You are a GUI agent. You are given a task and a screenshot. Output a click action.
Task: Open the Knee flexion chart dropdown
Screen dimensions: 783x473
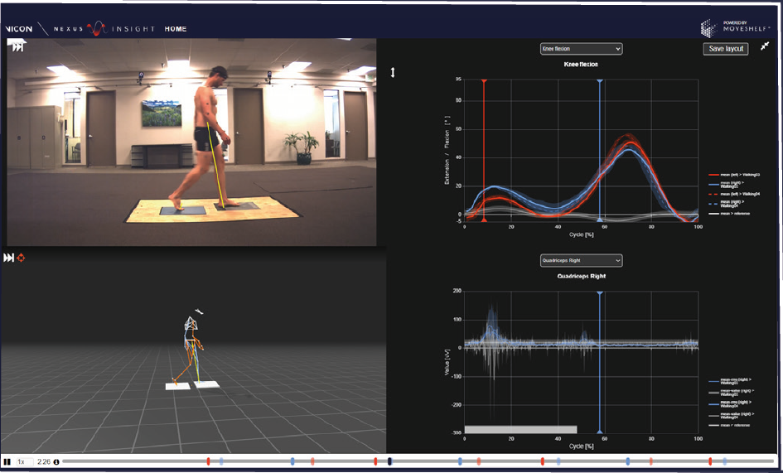pos(581,49)
